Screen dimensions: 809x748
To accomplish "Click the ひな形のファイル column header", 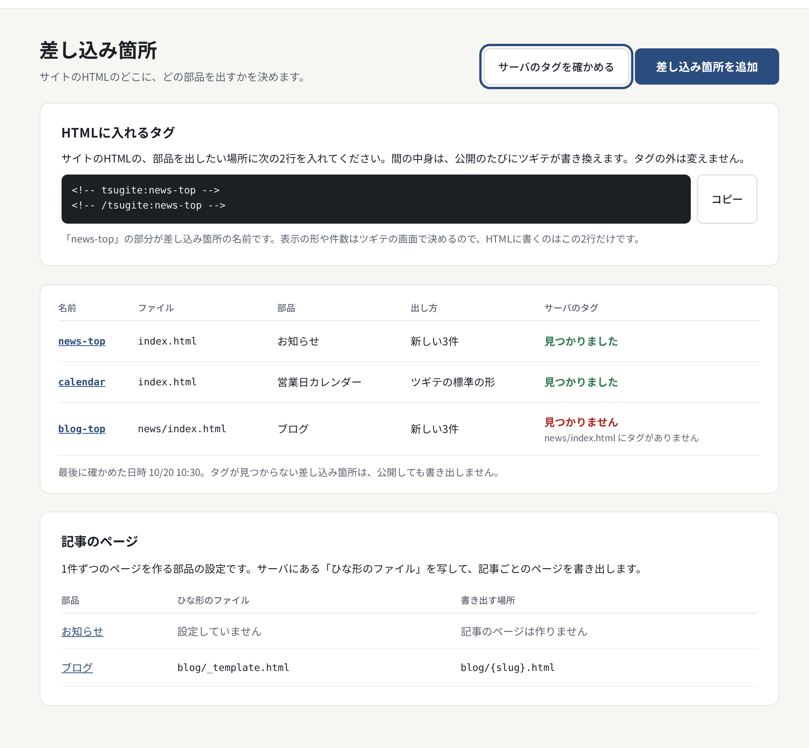I will pos(213,600).
